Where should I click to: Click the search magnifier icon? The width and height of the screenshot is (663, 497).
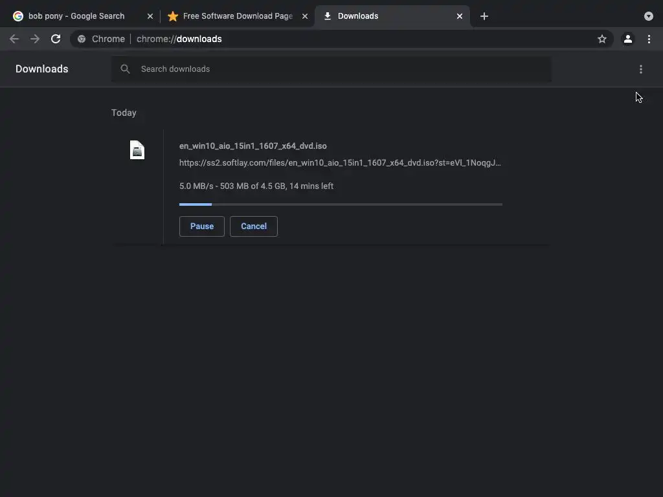125,69
